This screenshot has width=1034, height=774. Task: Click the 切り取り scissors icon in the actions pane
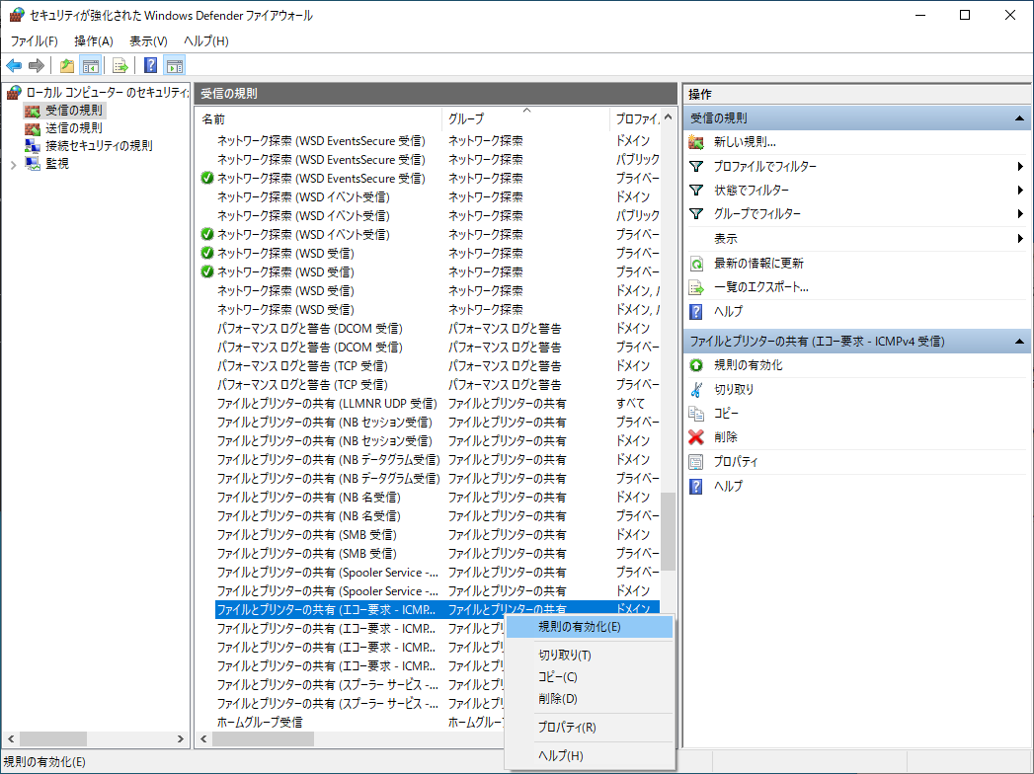pos(696,390)
